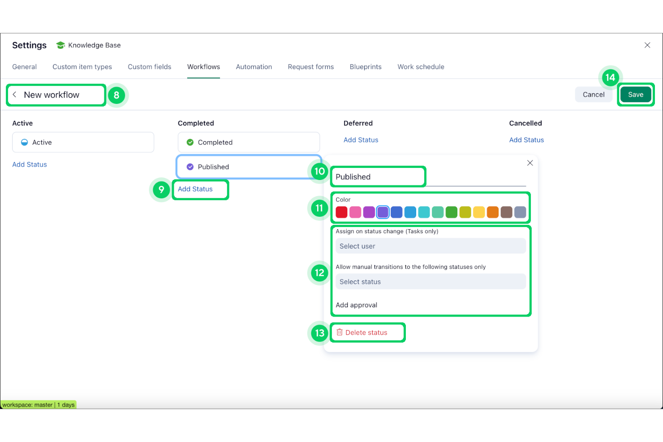Open the Select status dropdown
663x442 pixels.
pyautogui.click(x=430, y=281)
